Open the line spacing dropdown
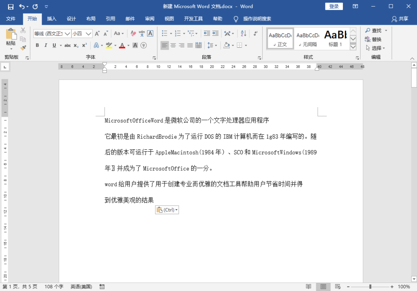 click(212, 45)
